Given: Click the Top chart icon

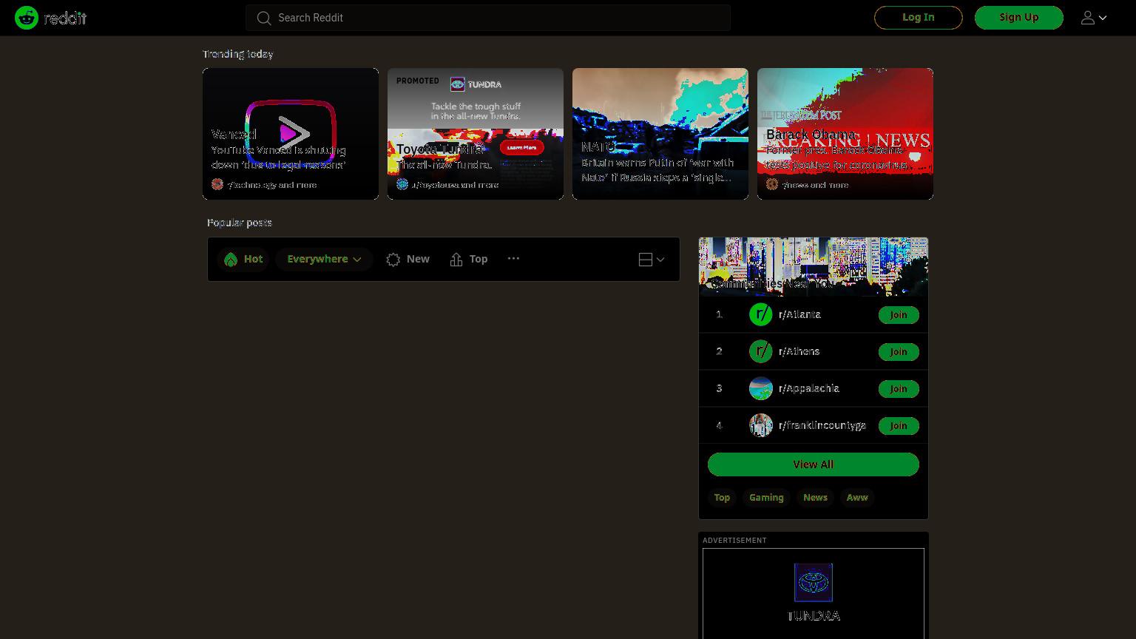Looking at the screenshot, I should pyautogui.click(x=456, y=260).
